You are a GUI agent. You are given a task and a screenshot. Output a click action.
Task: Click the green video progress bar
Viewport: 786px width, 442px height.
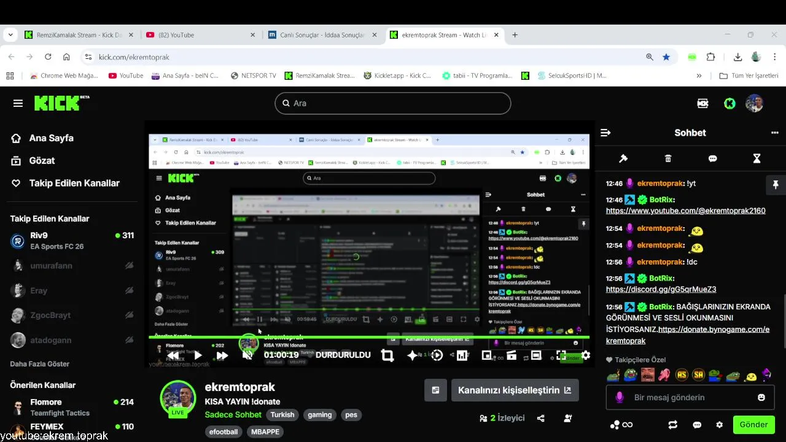368,337
